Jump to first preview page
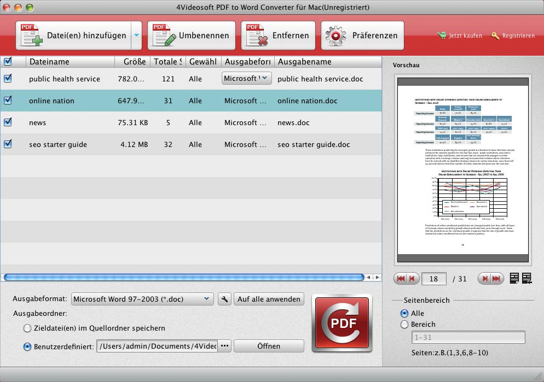This screenshot has height=382, width=544. (x=401, y=279)
